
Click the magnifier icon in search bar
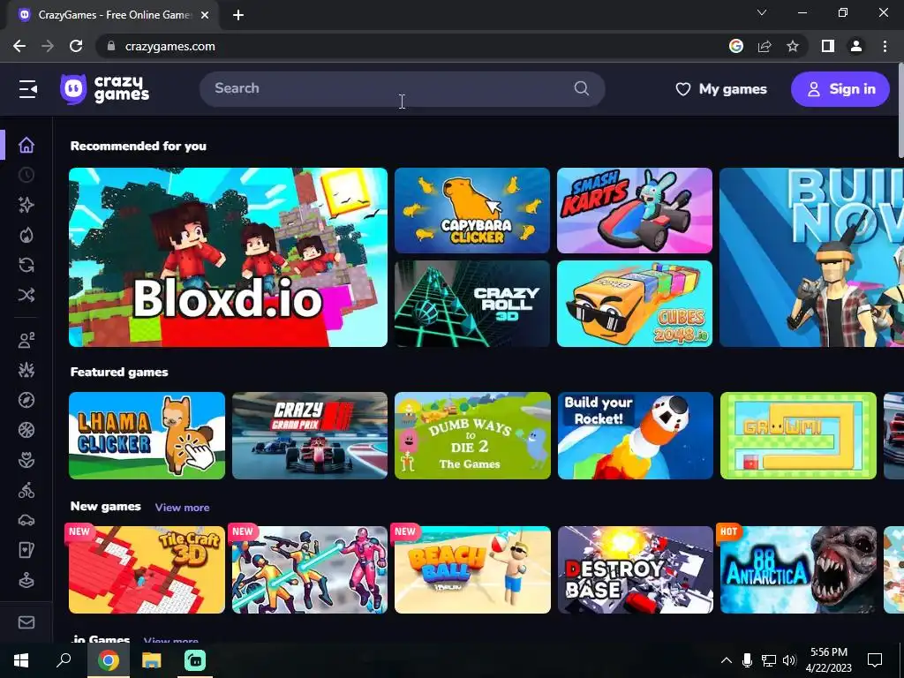(581, 88)
